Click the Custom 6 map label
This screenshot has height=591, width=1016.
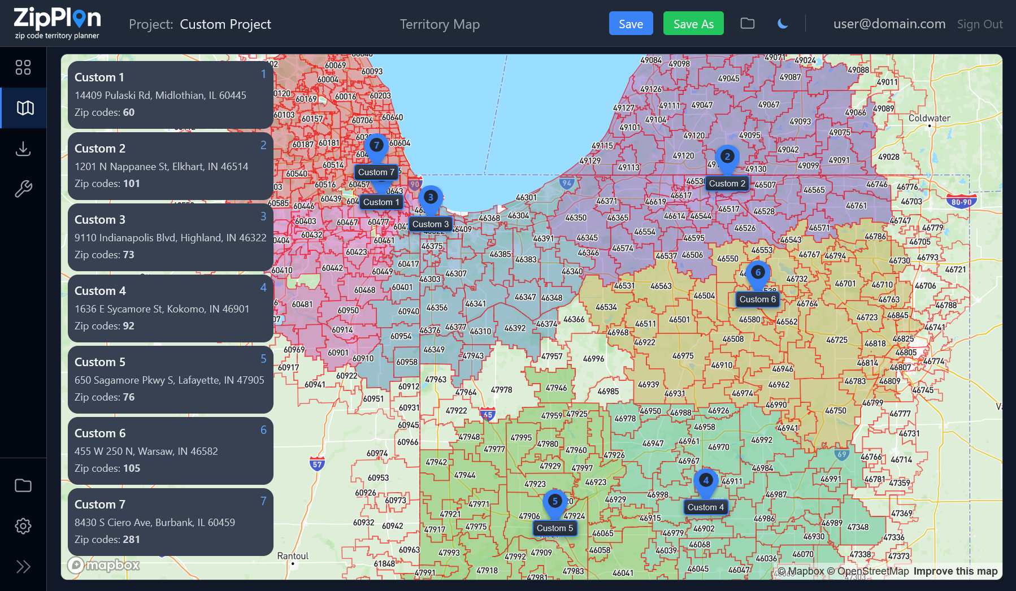tap(757, 299)
